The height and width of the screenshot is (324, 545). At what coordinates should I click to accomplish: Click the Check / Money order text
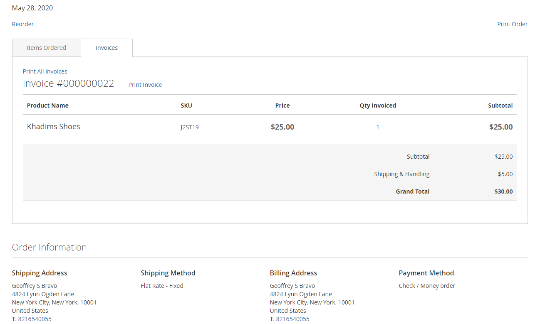427,286
